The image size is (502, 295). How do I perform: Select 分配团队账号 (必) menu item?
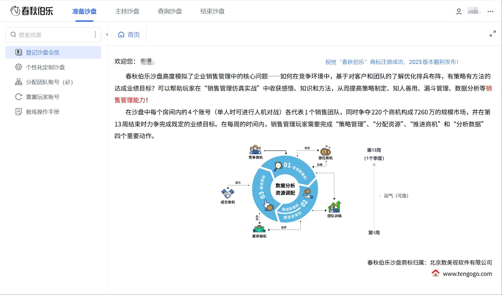coord(53,82)
